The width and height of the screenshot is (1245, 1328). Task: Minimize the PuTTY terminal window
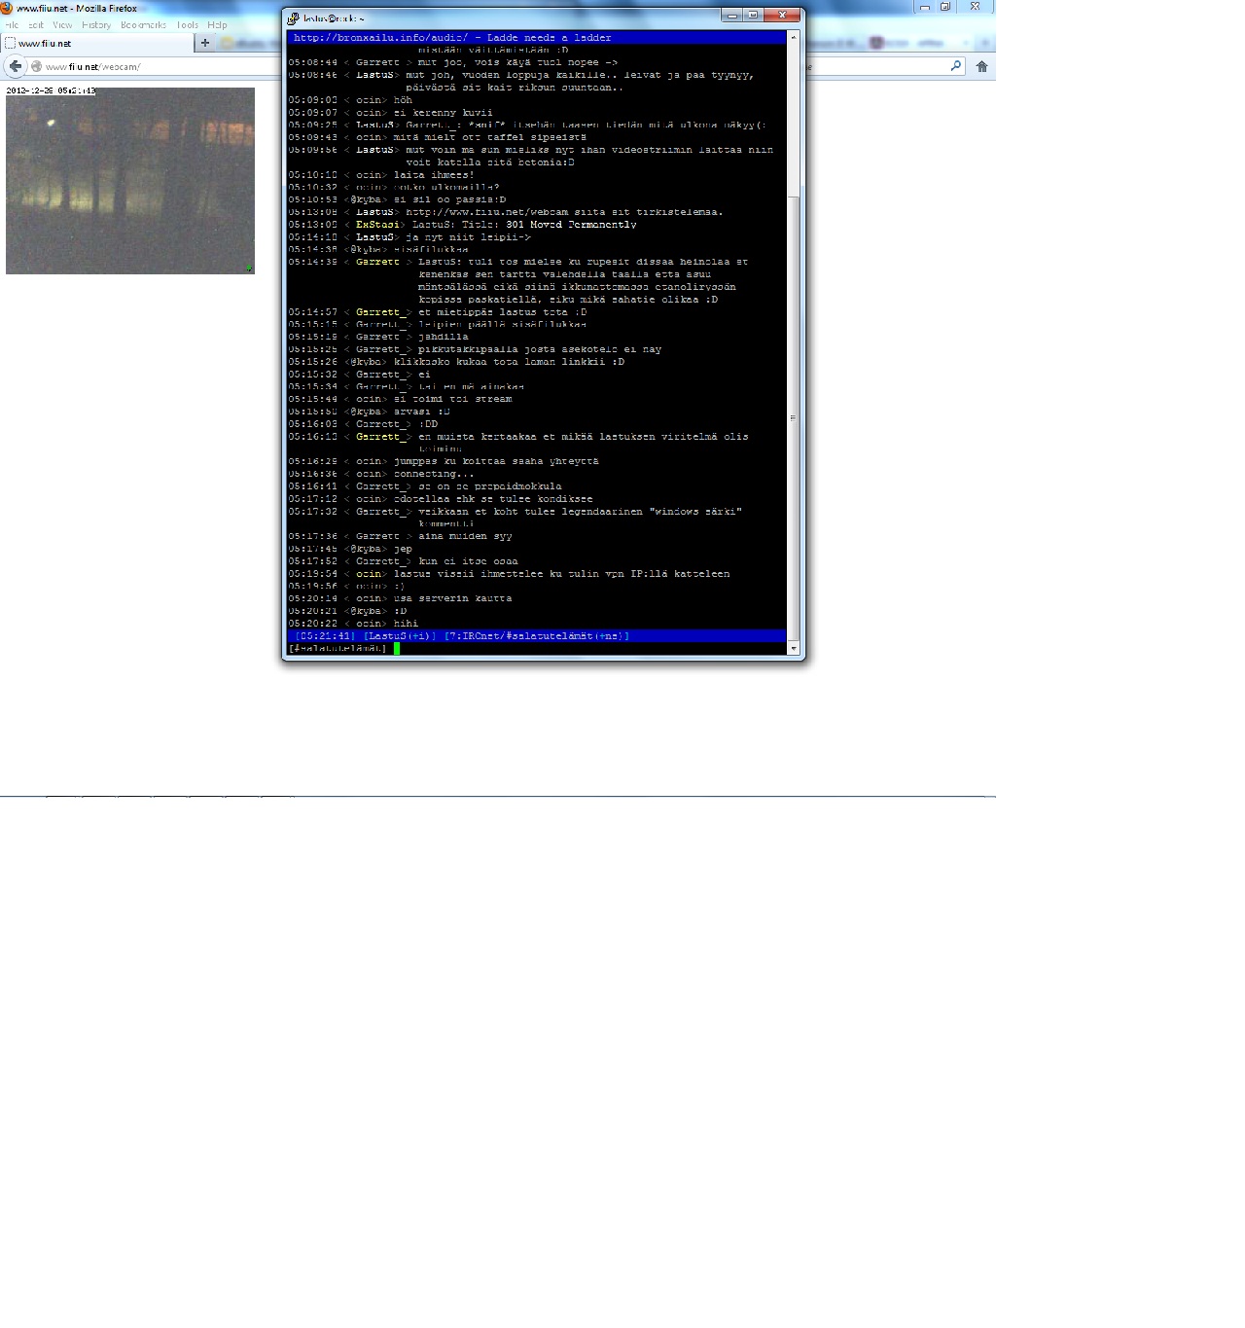pos(732,16)
